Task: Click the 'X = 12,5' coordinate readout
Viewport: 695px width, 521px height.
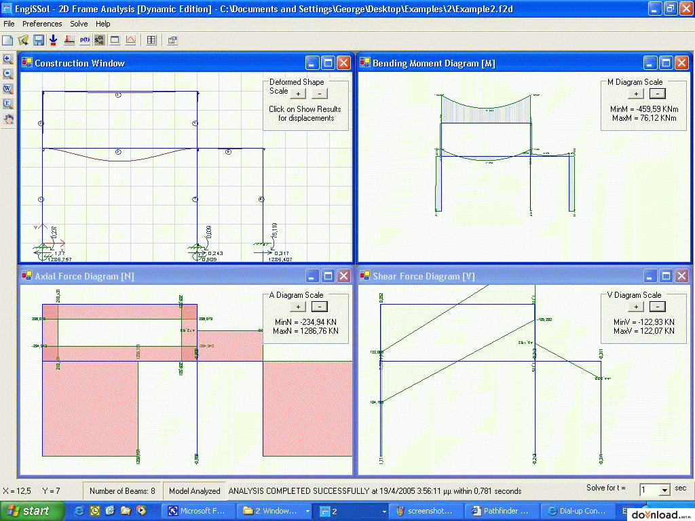Action: click(x=17, y=491)
